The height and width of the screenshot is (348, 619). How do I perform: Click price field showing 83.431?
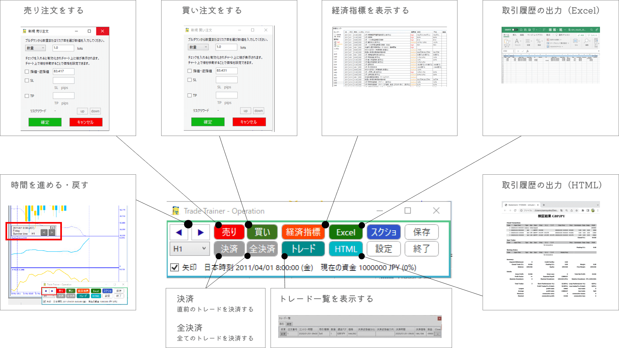(x=227, y=71)
